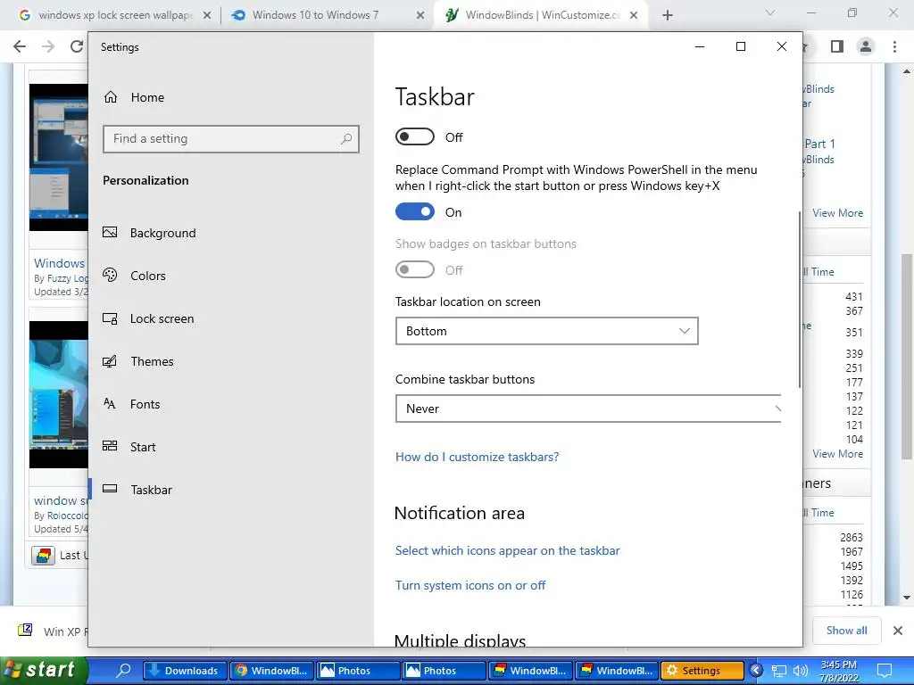Image resolution: width=914 pixels, height=685 pixels.
Task: Open Downloads from the taskbar
Action: (x=185, y=671)
